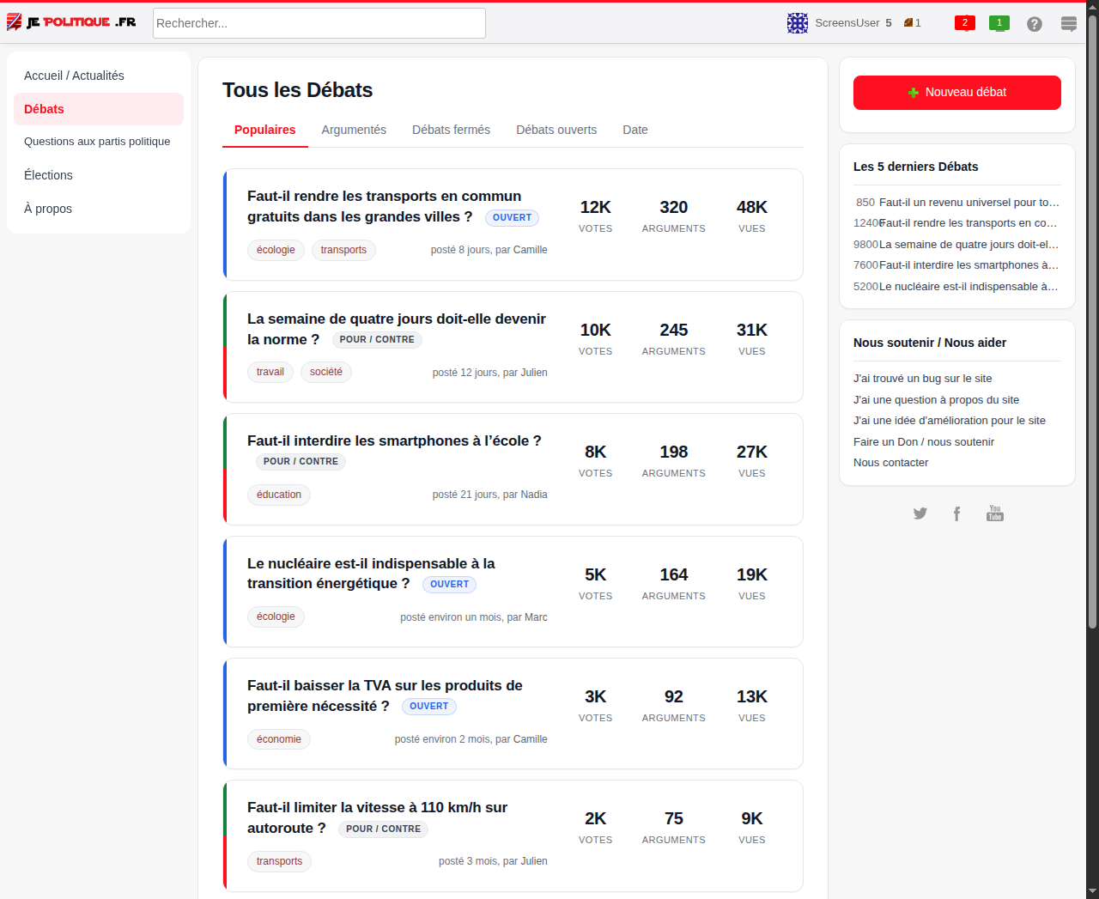This screenshot has width=1099, height=899.
Task: Click the ScreensUser avatar icon
Action: [x=798, y=23]
